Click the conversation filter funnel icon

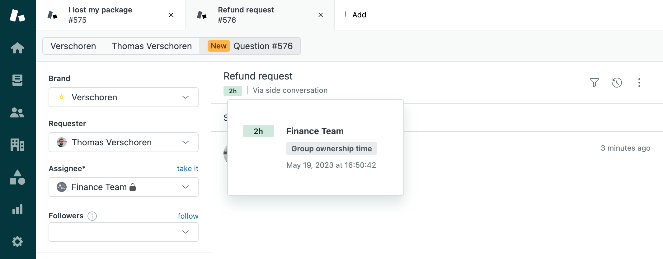pos(594,83)
